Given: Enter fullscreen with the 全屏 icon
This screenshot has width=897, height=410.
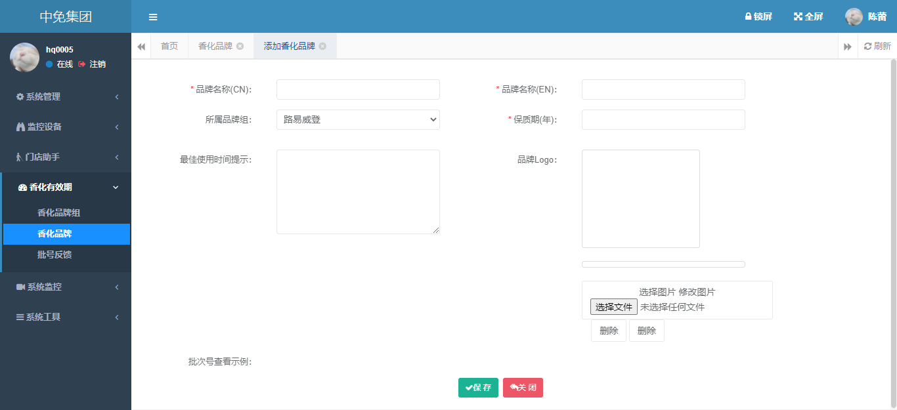Looking at the screenshot, I should (798, 16).
